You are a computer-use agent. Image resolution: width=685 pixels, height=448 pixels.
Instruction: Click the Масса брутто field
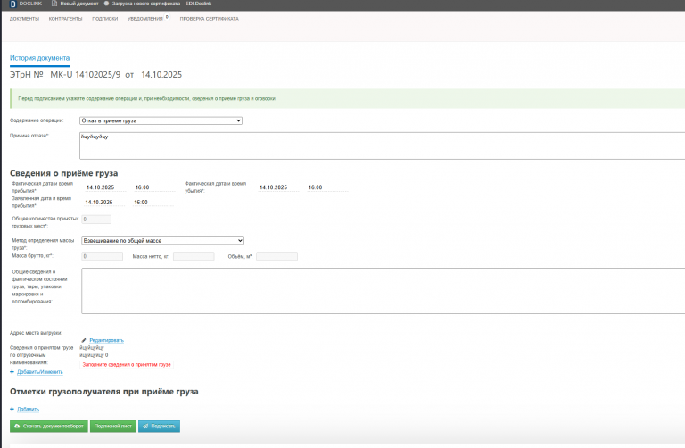(x=102, y=256)
